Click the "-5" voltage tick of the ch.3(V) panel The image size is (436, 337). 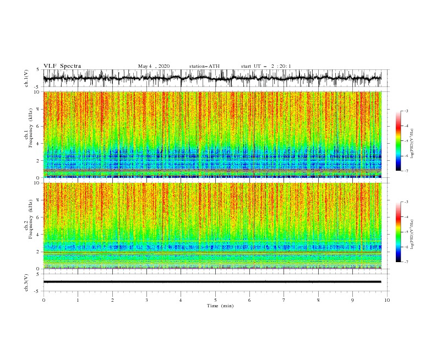(37, 291)
